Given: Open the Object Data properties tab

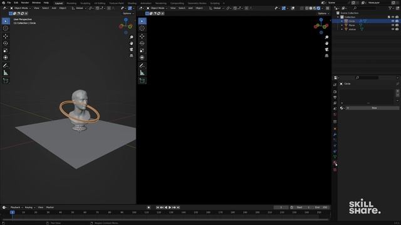Looking at the screenshot, I should [x=335, y=157].
